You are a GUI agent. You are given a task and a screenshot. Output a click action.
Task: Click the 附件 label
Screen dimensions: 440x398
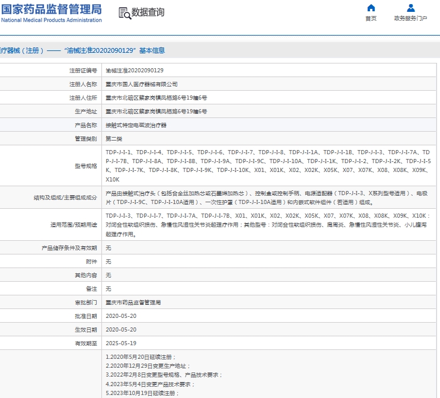tap(91, 262)
